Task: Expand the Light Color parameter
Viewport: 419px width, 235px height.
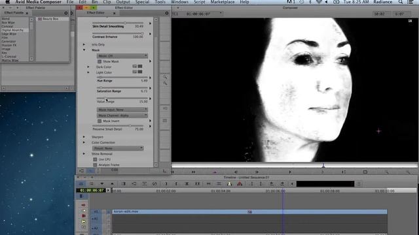Action: [x=88, y=72]
